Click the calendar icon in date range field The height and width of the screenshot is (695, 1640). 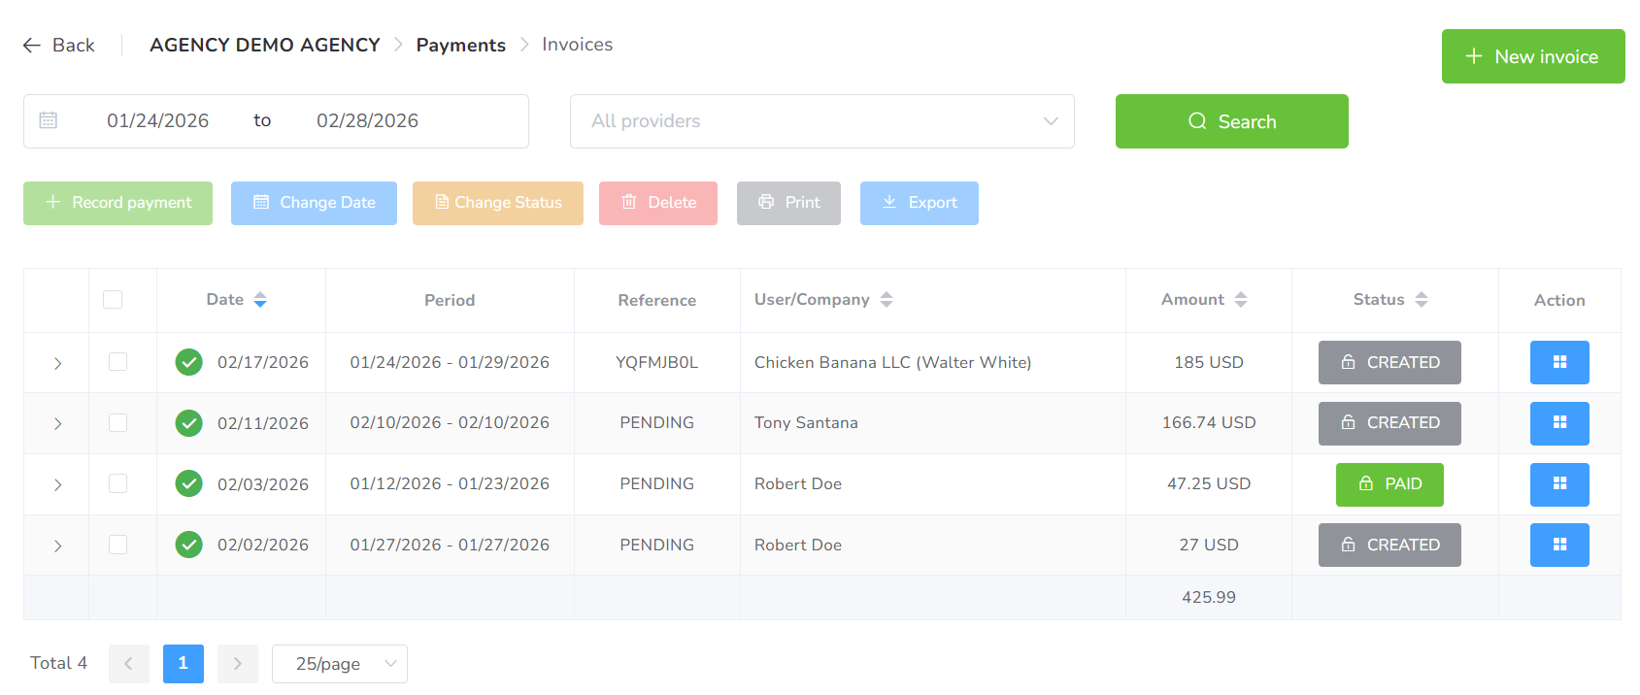point(49,120)
